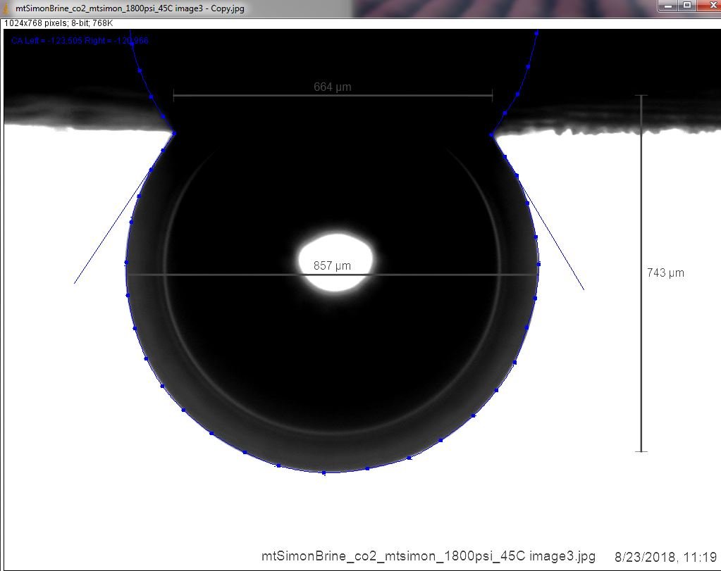
Task: Minimize the image3 - Copy.jpg window
Action: pyautogui.click(x=669, y=6)
